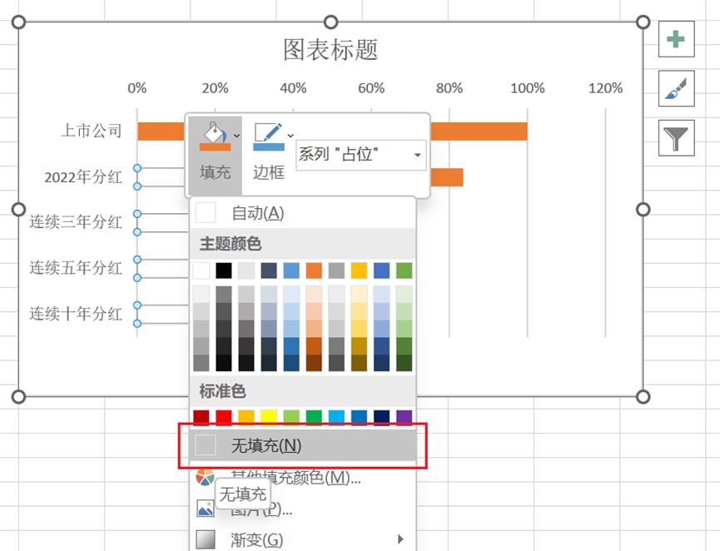Select standard purple swatch
Image resolution: width=720 pixels, height=551 pixels.
coord(404,417)
